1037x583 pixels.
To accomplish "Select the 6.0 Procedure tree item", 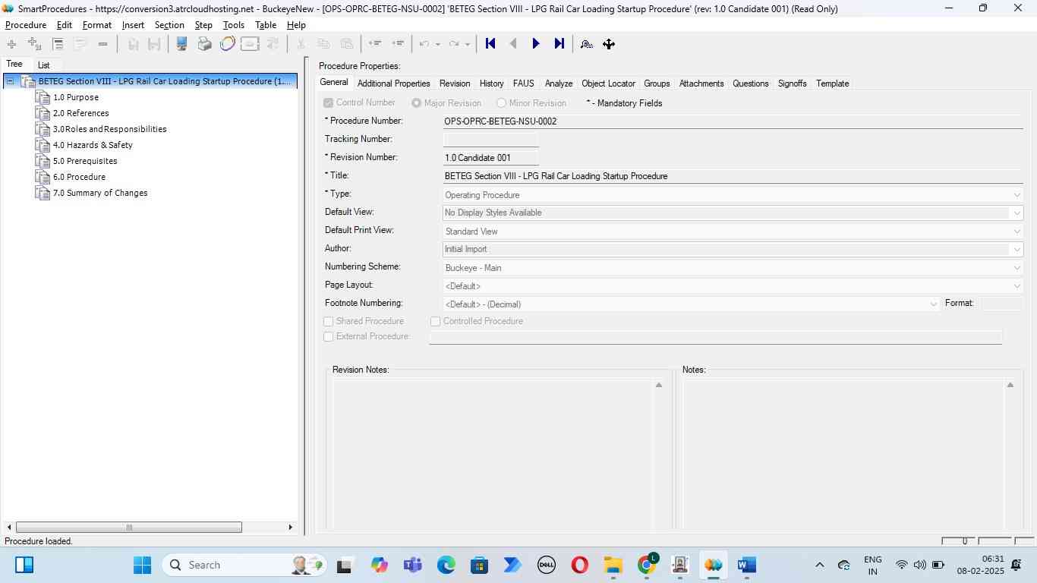I will (79, 177).
